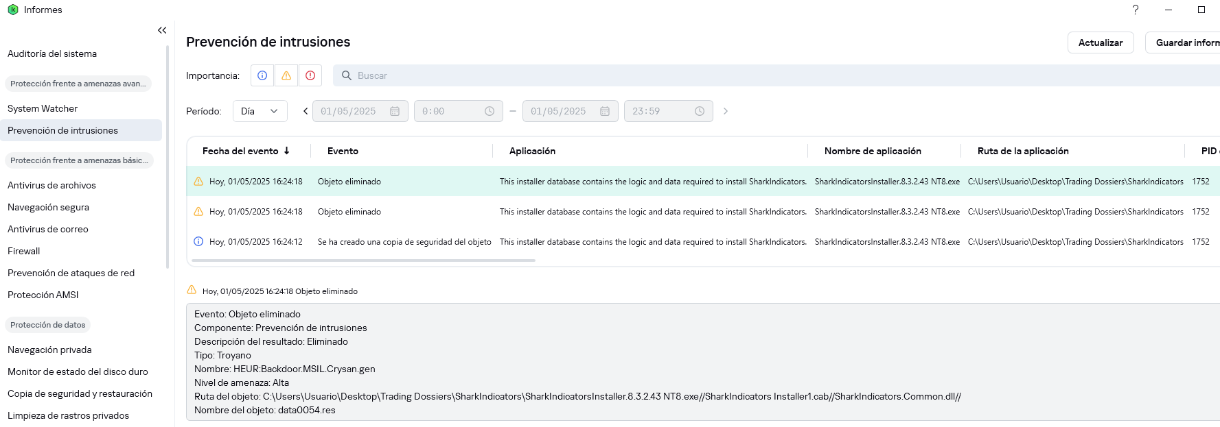This screenshot has height=427, width=1220.
Task: Open the Día period dropdown
Action: pos(260,111)
